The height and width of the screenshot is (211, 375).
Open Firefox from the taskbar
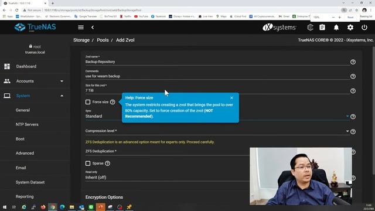pyautogui.click(x=43, y=207)
